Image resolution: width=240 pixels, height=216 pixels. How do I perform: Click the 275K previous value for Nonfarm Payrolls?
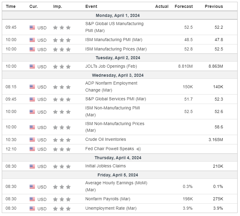(x=218, y=199)
